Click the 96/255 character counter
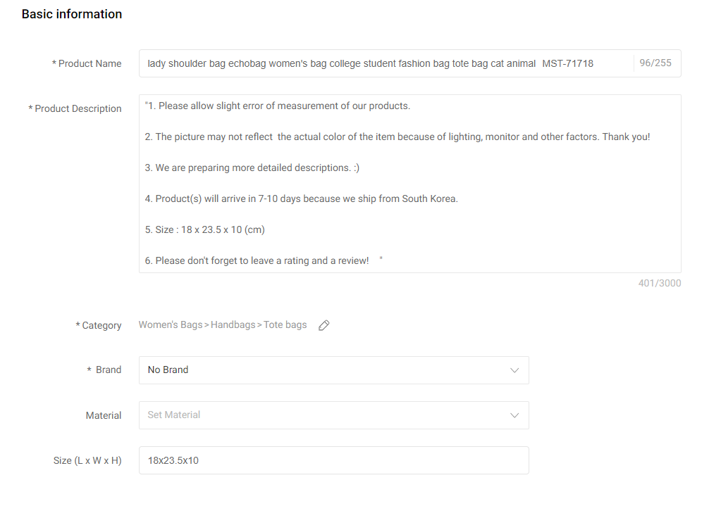709x511 pixels. tap(655, 63)
